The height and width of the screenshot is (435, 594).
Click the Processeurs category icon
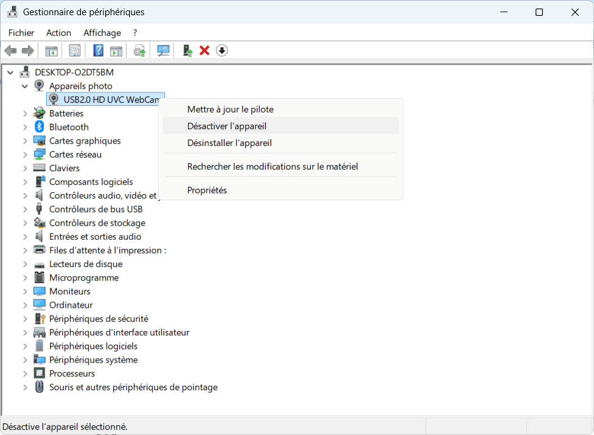(x=40, y=374)
